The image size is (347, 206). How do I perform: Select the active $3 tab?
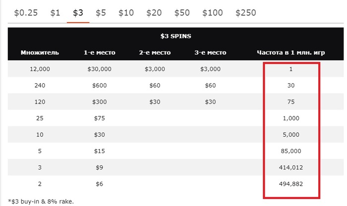pyautogui.click(x=78, y=13)
